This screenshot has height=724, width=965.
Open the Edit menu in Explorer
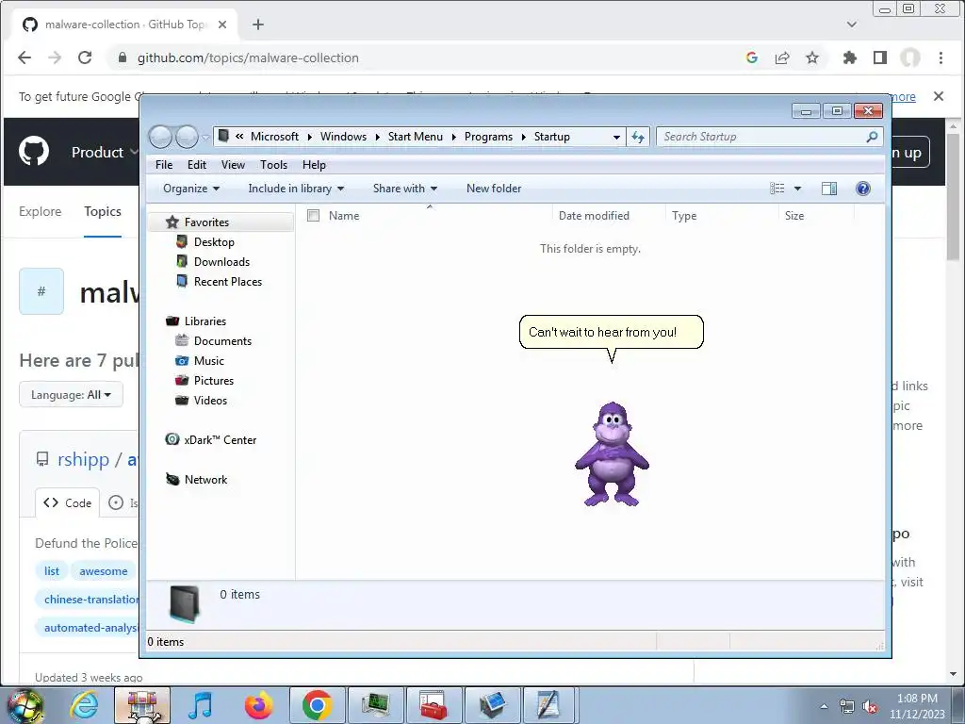click(x=197, y=165)
